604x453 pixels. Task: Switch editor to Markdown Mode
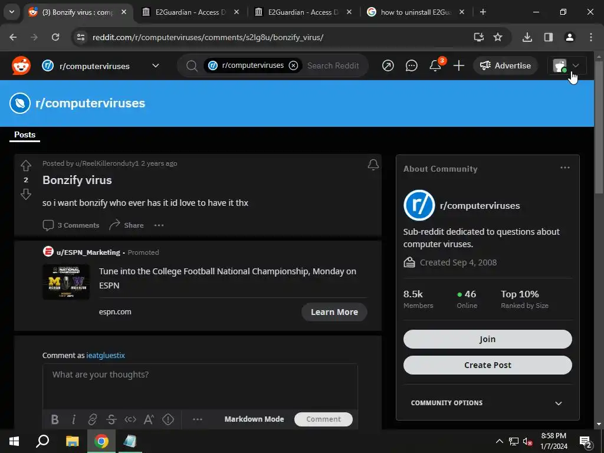[254, 419]
